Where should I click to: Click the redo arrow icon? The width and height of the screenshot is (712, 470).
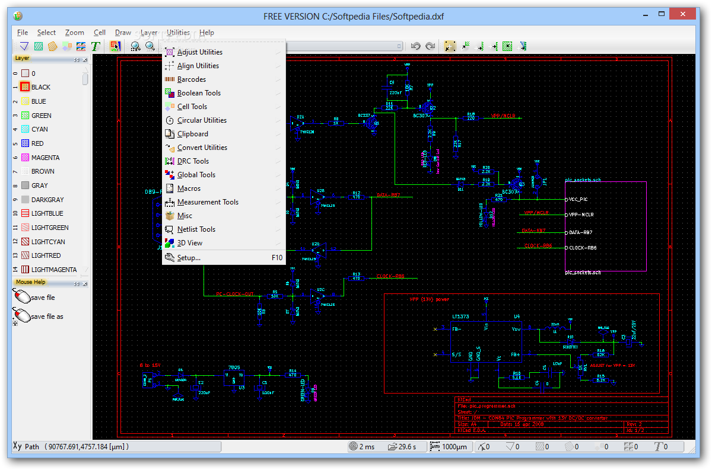pos(430,46)
